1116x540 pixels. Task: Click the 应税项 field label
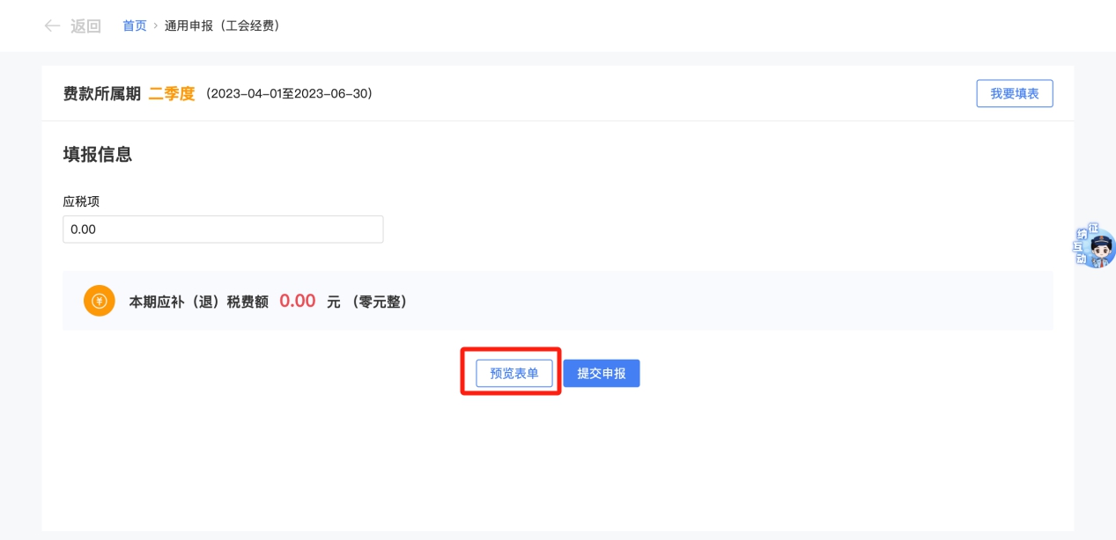81,201
